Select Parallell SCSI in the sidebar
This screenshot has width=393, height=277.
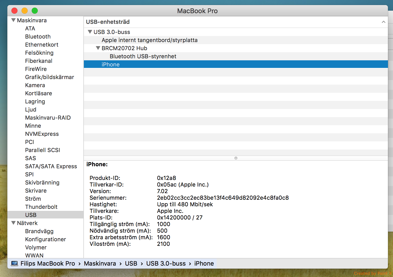click(x=43, y=150)
